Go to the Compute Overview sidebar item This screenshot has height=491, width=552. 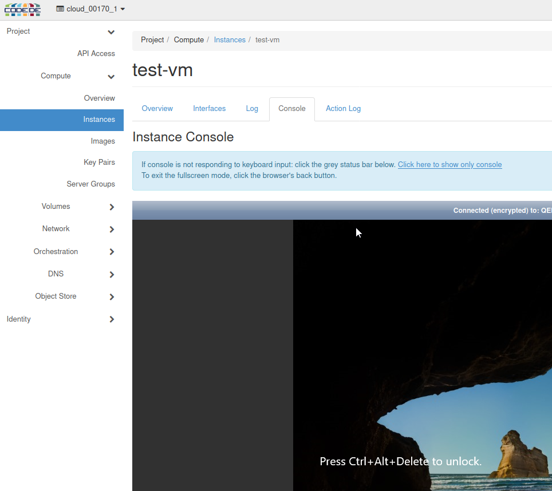(99, 98)
